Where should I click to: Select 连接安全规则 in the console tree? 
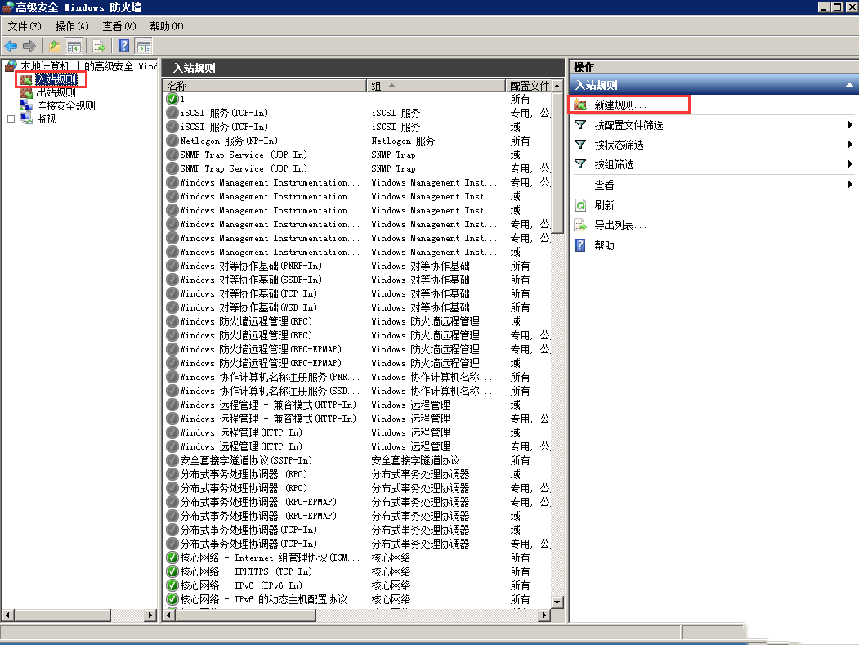pyautogui.click(x=65, y=105)
